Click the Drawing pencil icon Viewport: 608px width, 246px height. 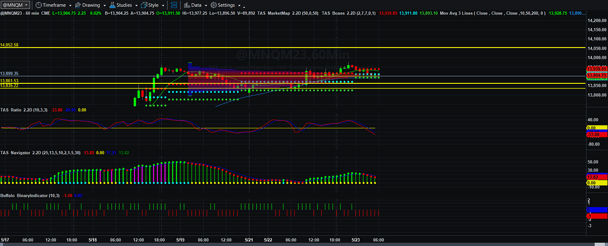[78, 5]
